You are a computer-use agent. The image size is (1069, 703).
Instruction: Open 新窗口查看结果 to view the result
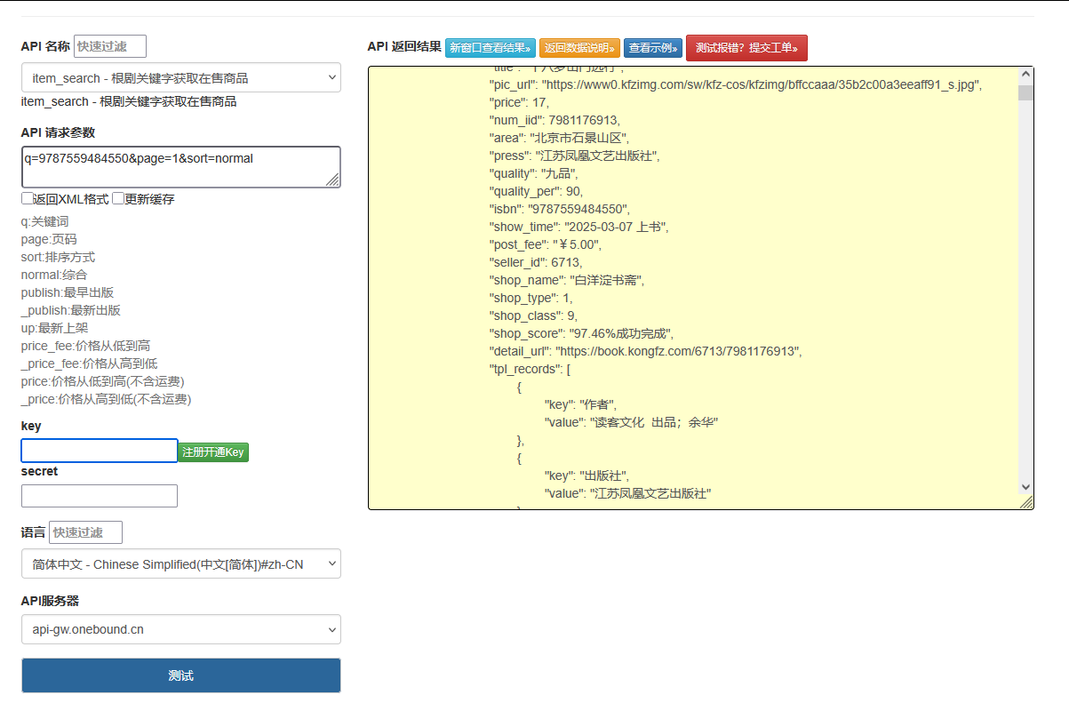click(491, 48)
